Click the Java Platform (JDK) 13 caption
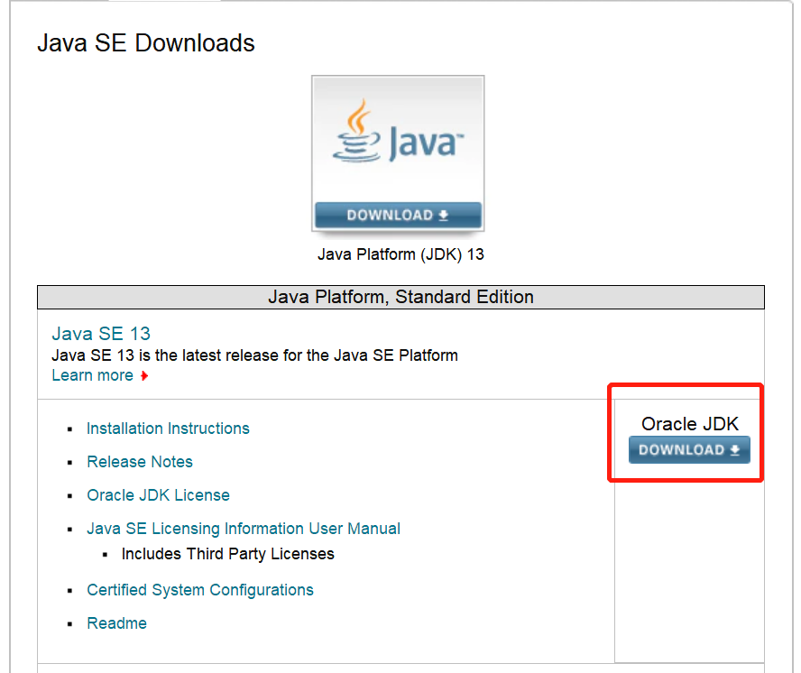The width and height of the screenshot is (801, 673). pyautogui.click(x=400, y=254)
